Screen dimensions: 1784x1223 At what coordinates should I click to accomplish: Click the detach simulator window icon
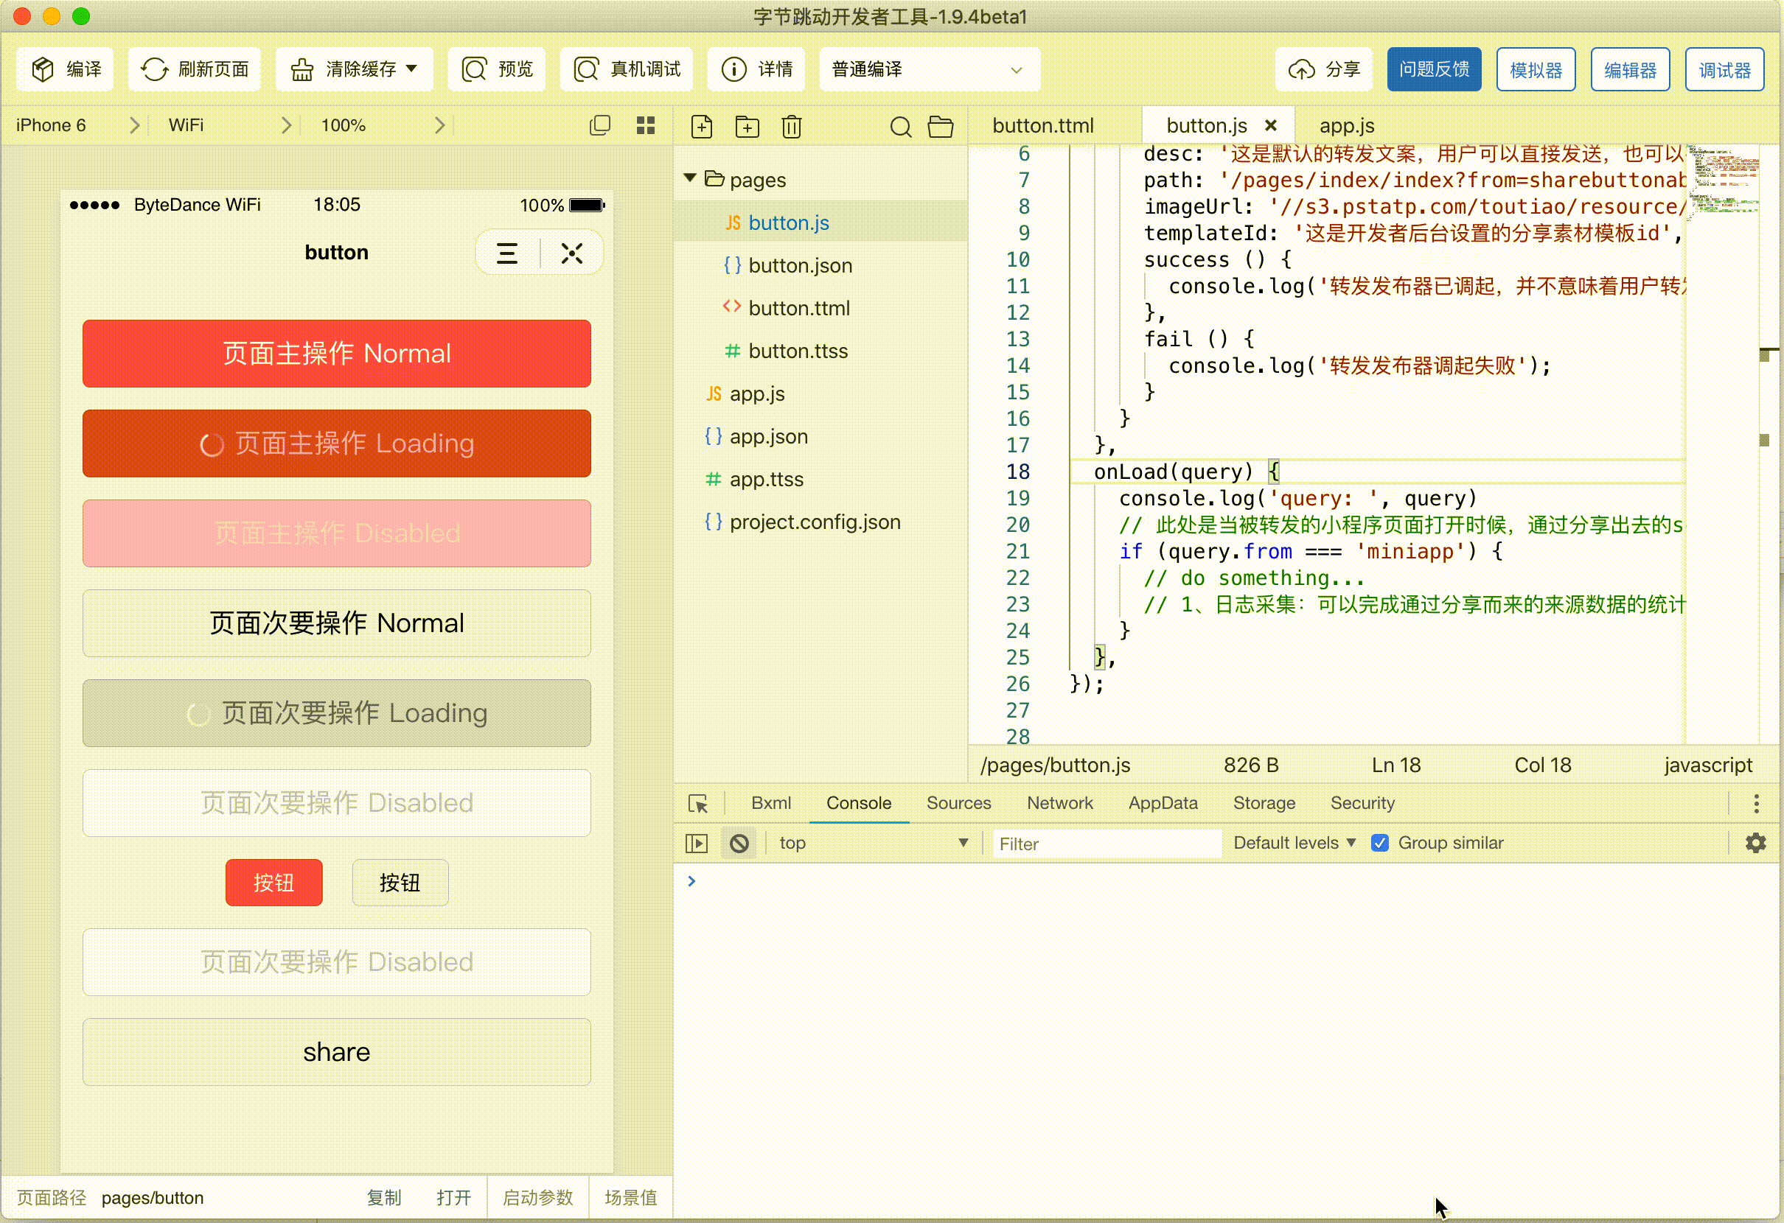click(599, 125)
